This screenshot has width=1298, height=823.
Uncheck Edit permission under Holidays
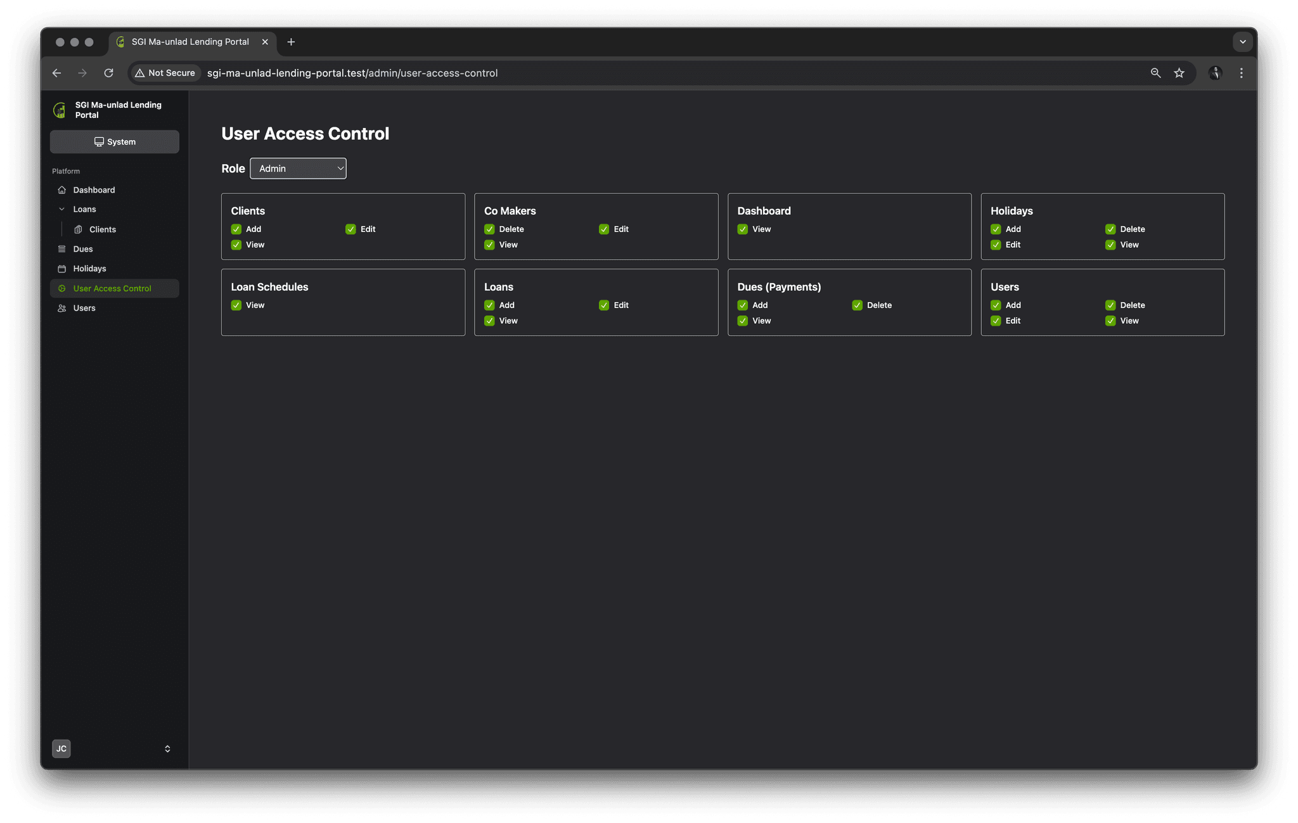pos(996,245)
